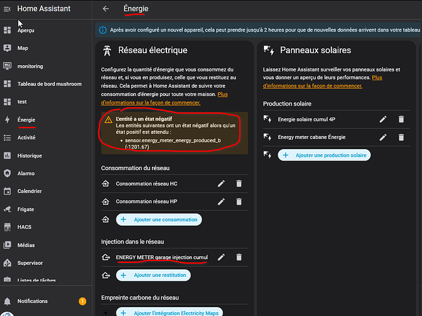This screenshot has height=316, width=422.
Task: Delete ENERGY METER garage injection cumul
Action: pos(239,257)
